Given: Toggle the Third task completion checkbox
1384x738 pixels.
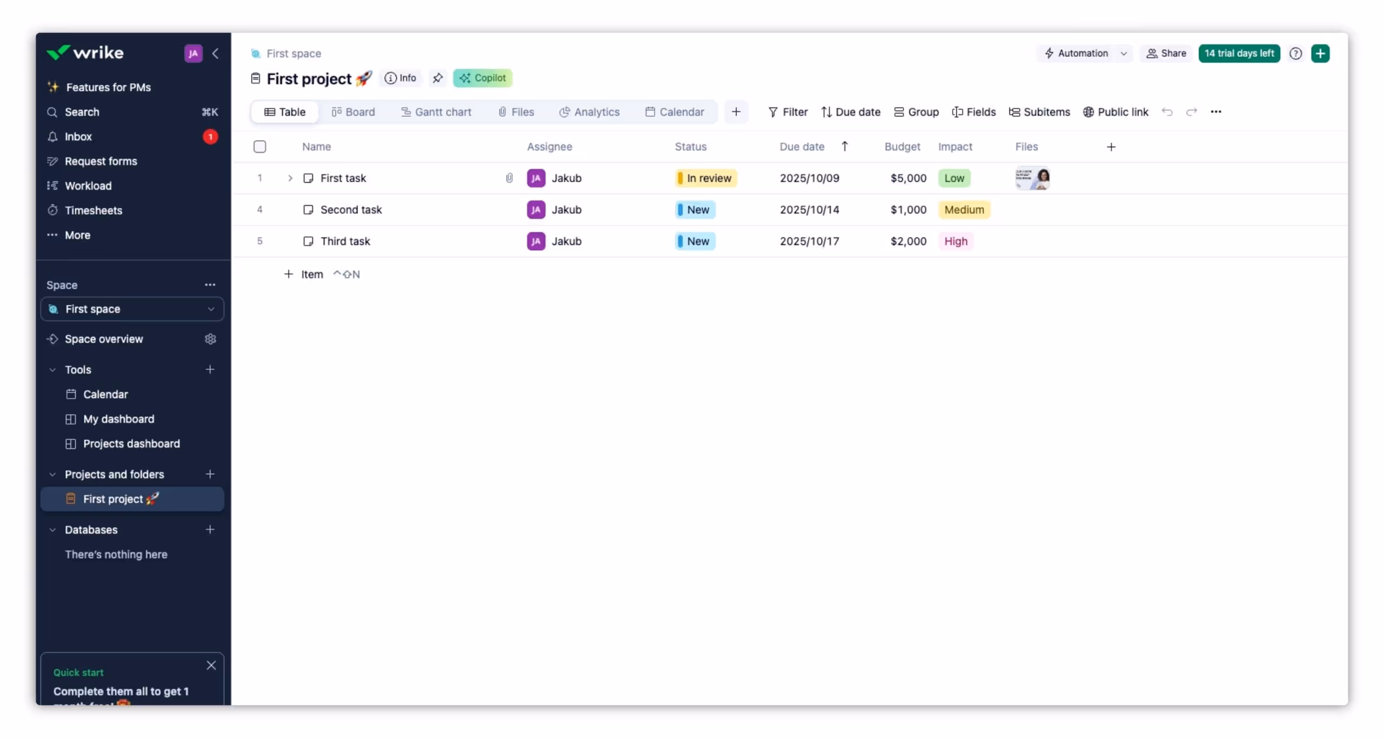Looking at the screenshot, I should (x=308, y=241).
